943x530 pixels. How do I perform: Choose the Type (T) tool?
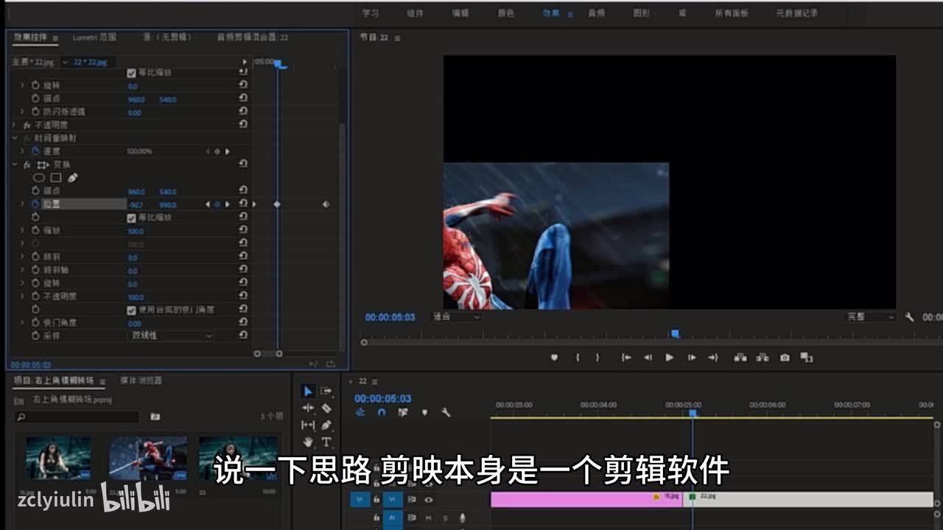[x=326, y=442]
